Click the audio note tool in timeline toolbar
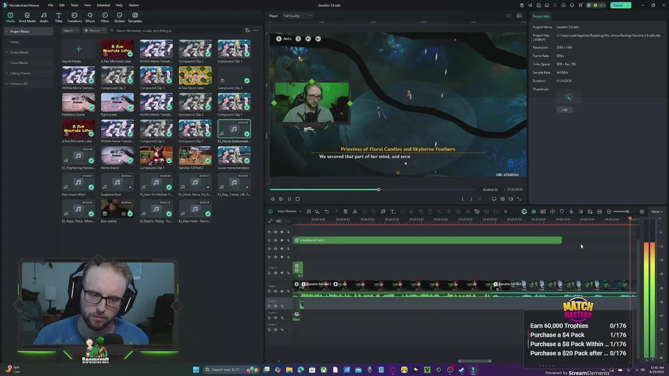This screenshot has width=669, height=376. 383,211
